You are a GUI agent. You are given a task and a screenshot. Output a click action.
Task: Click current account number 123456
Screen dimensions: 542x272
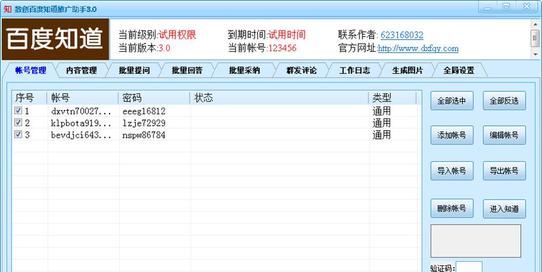tap(282, 48)
